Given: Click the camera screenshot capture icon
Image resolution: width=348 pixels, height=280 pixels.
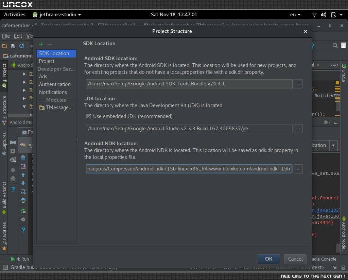Looking at the screenshot, I should [x=13, y=143].
